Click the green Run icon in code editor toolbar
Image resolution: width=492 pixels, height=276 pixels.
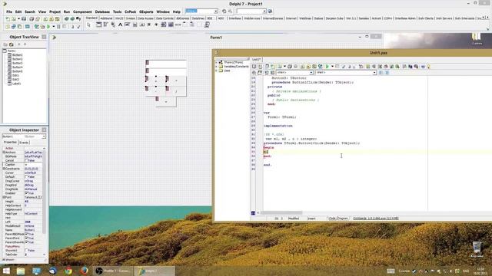tap(327, 67)
